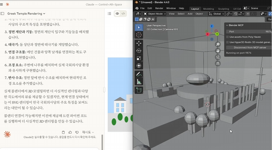Viewport: 272px width, 150px height.
Task: Open the editor type dropdown in Blender
Action: pyautogui.click(x=138, y=14)
